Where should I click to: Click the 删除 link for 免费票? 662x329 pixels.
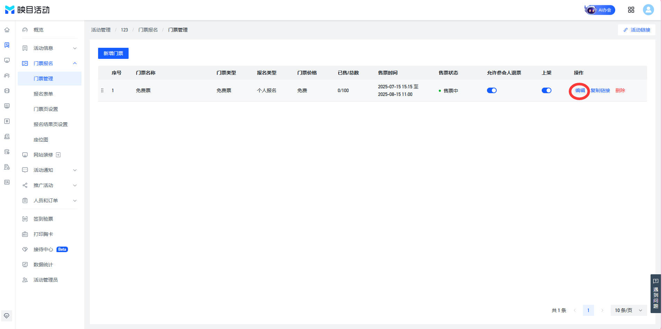[x=620, y=90]
